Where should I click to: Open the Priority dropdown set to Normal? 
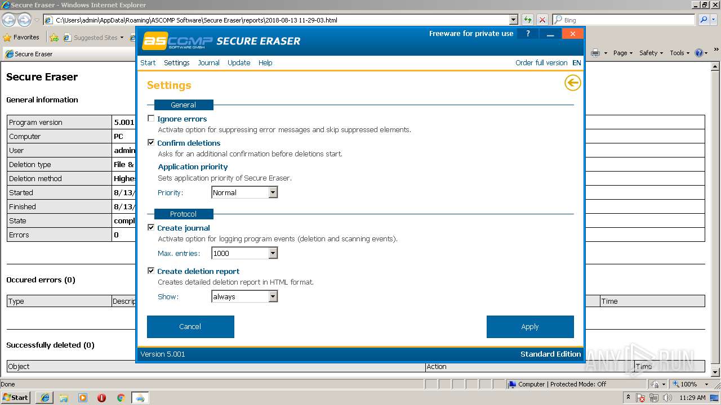[x=244, y=192]
